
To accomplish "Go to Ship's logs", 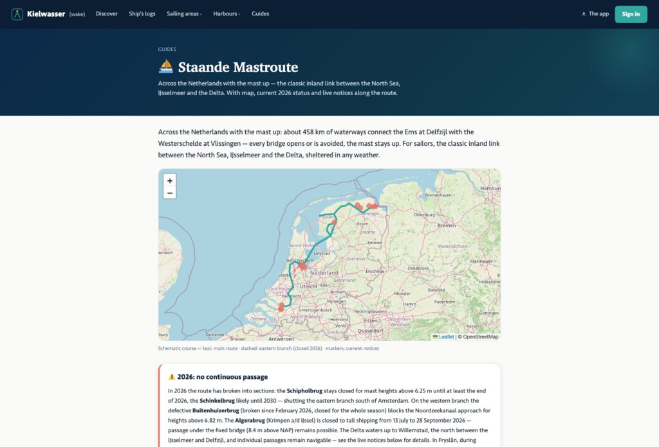I will 142,14.
